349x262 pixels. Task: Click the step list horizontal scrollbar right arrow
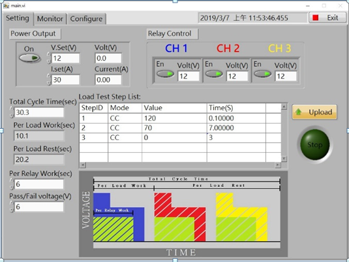click(278, 165)
